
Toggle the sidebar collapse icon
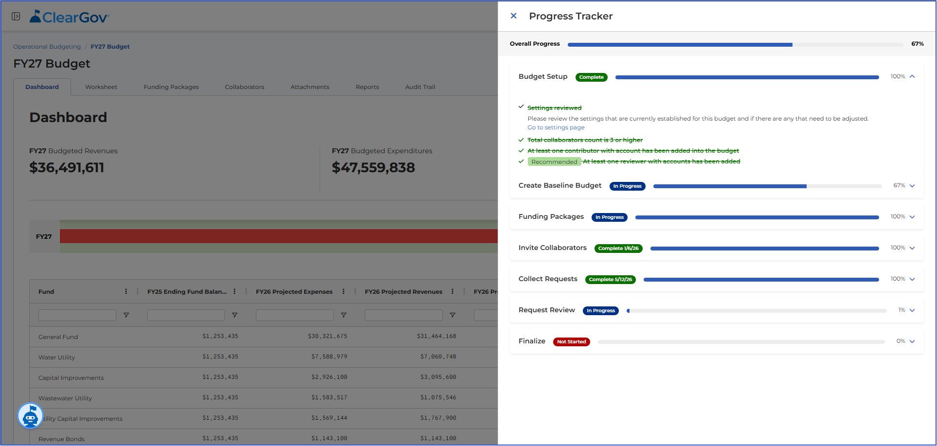[x=16, y=17]
